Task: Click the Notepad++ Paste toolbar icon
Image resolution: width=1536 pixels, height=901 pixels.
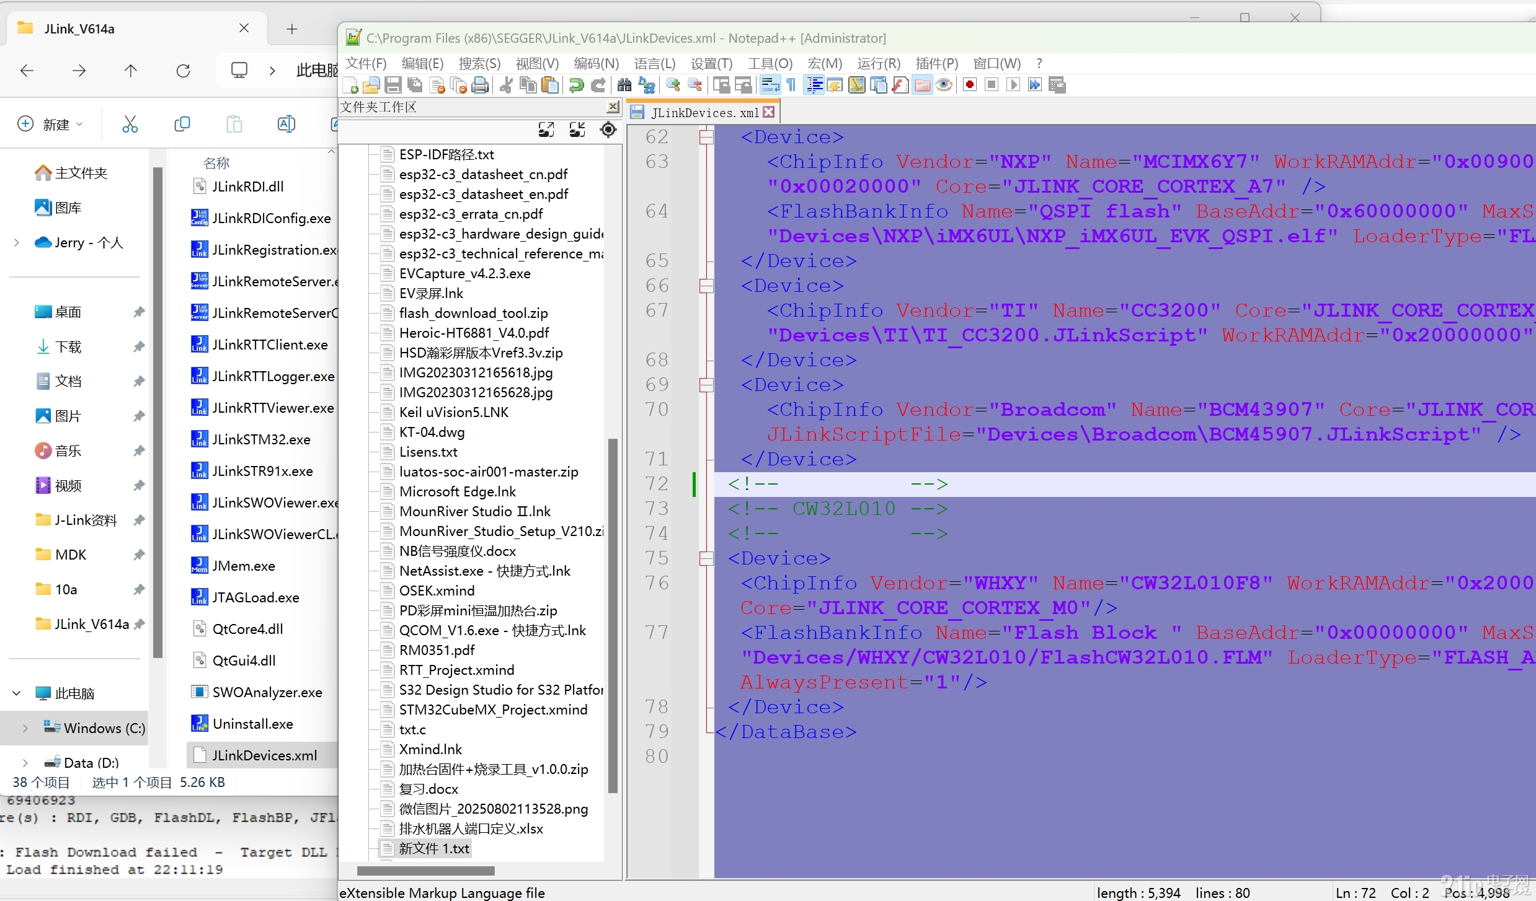Action: click(549, 85)
